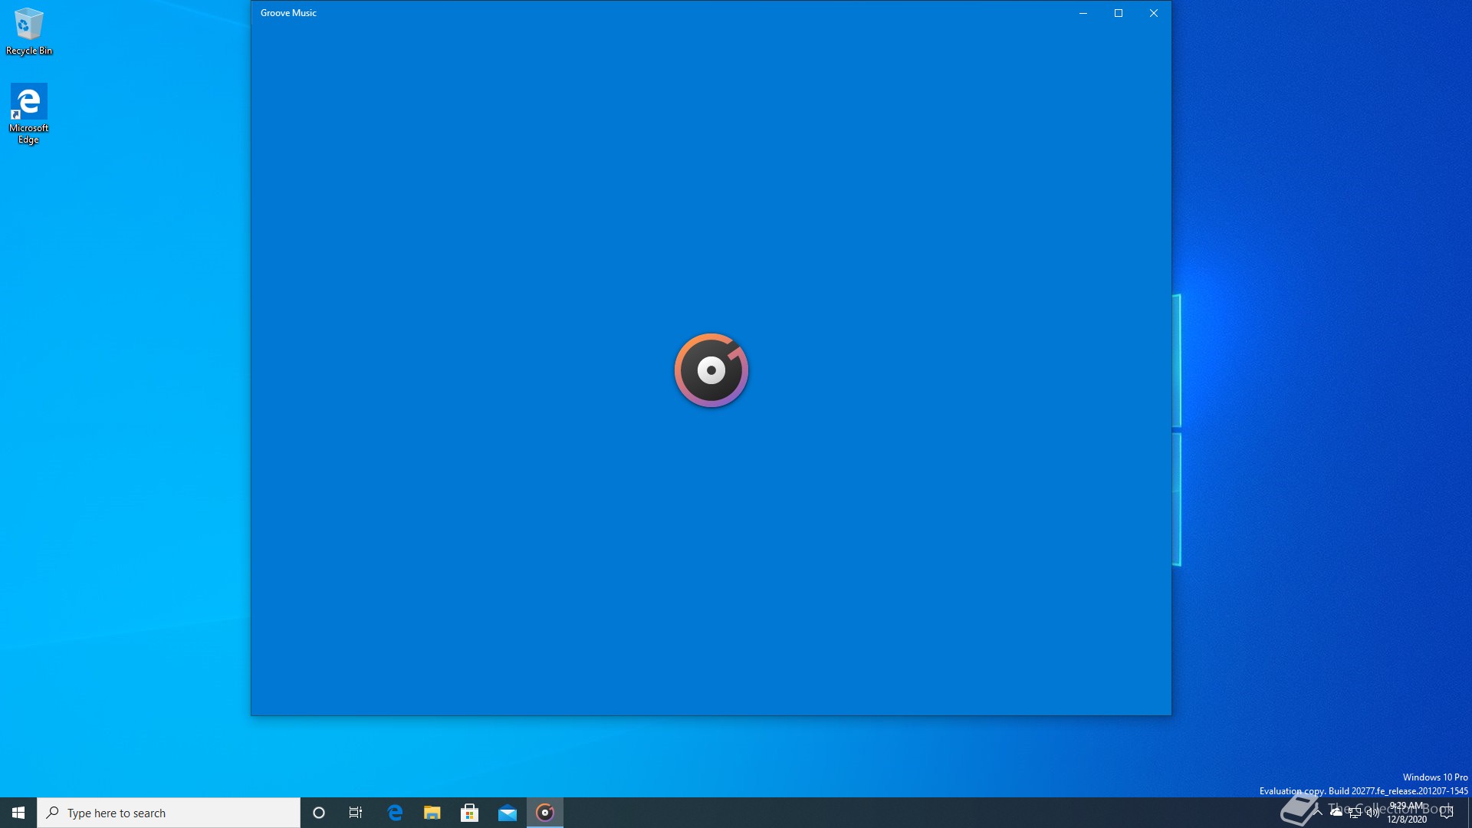1472x828 pixels.
Task: Open Groove Music from the taskbar
Action: [544, 813]
